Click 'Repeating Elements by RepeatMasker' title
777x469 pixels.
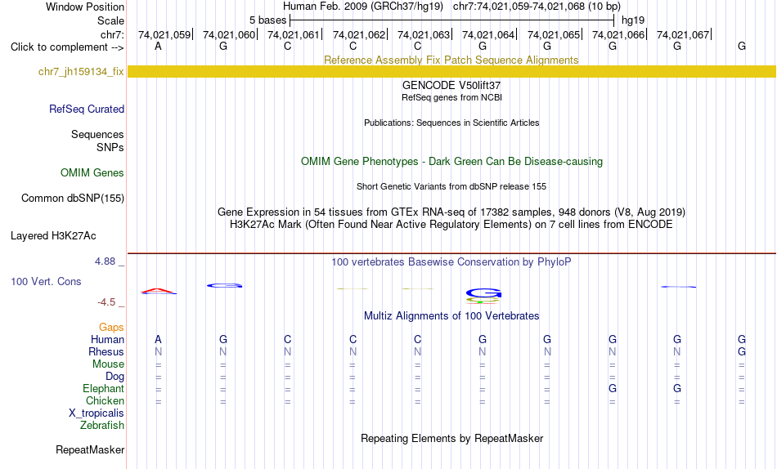pyautogui.click(x=452, y=438)
